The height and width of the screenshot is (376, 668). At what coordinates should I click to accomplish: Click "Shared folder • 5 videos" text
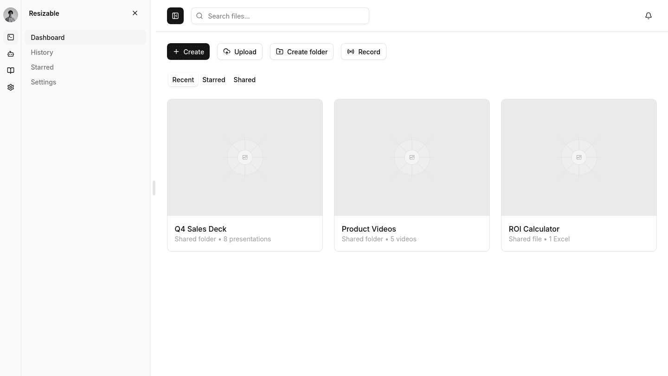pos(379,239)
